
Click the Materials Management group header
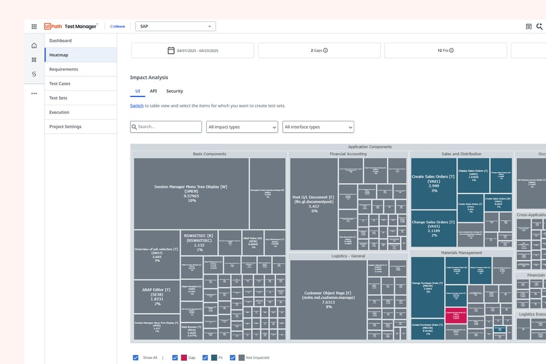click(462, 253)
